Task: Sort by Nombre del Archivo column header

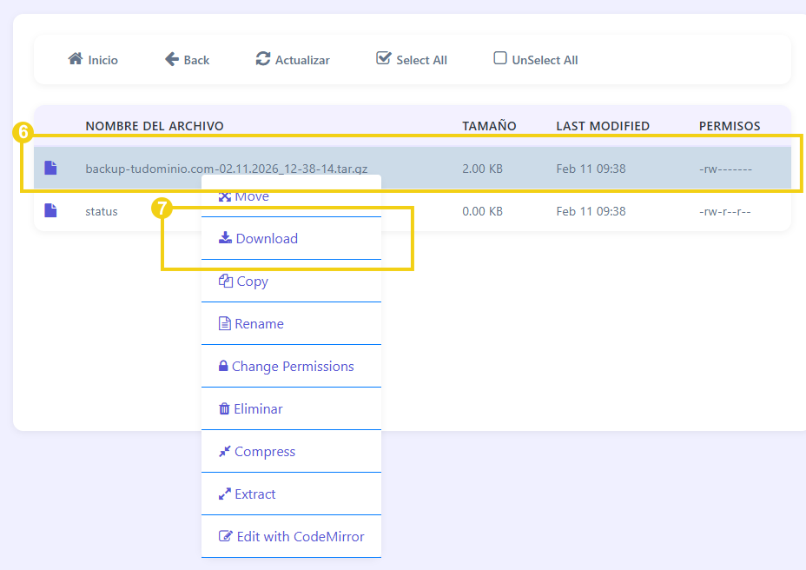Action: point(154,126)
